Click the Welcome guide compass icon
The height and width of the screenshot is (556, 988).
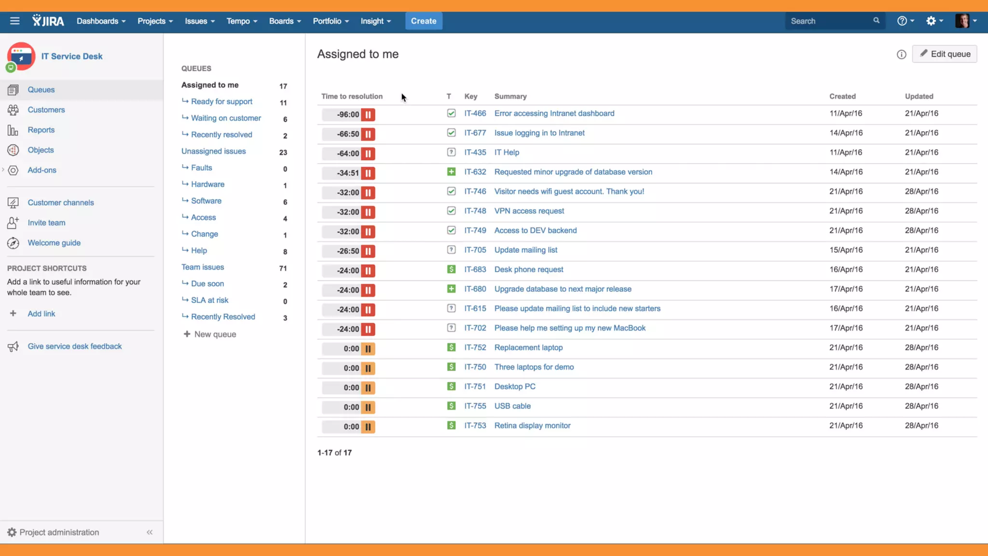click(x=13, y=243)
